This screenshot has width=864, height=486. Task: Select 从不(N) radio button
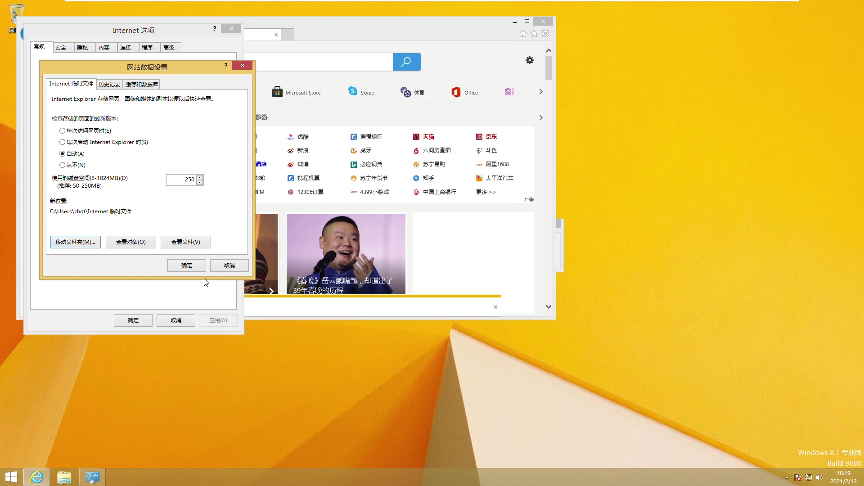(62, 165)
